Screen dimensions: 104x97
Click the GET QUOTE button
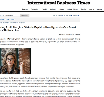tap(25, 15)
